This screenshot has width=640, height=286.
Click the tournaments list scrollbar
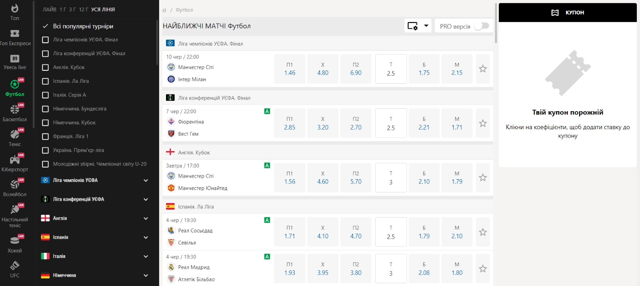(157, 43)
